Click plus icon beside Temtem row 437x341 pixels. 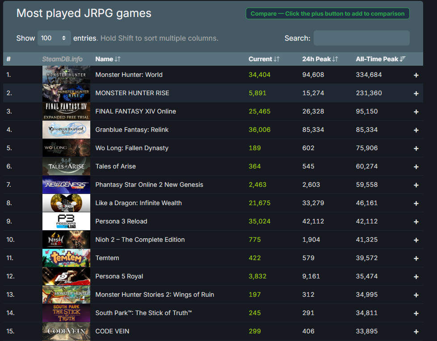click(416, 258)
